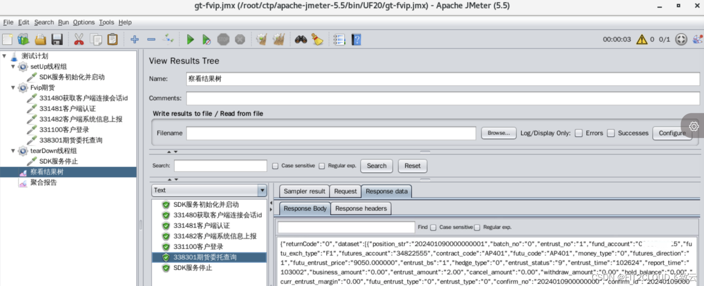Screen dimensions: 704x286
Task: Open an existing test plan file
Action: [41, 40]
